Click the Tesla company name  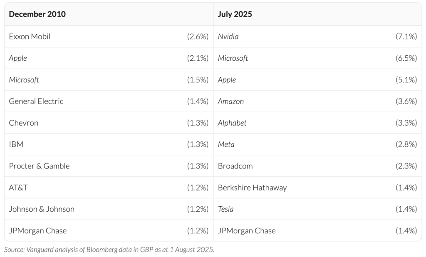(x=225, y=209)
